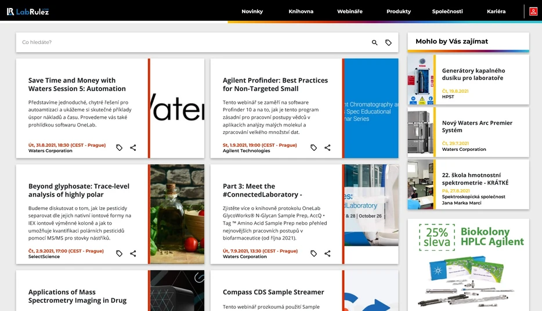
Task: Share the Agilent Profinder webinar
Action: 327,147
